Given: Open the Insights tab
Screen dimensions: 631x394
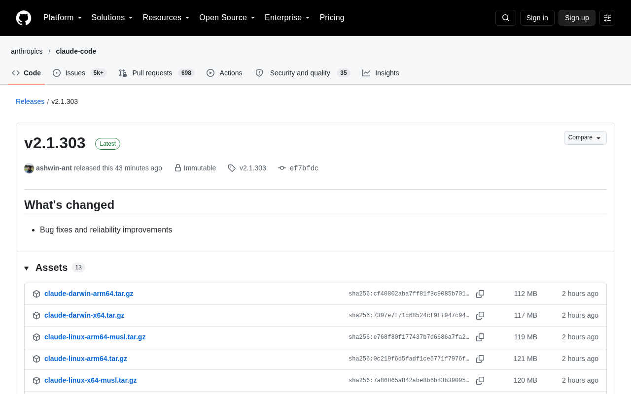Looking at the screenshot, I should [x=381, y=73].
